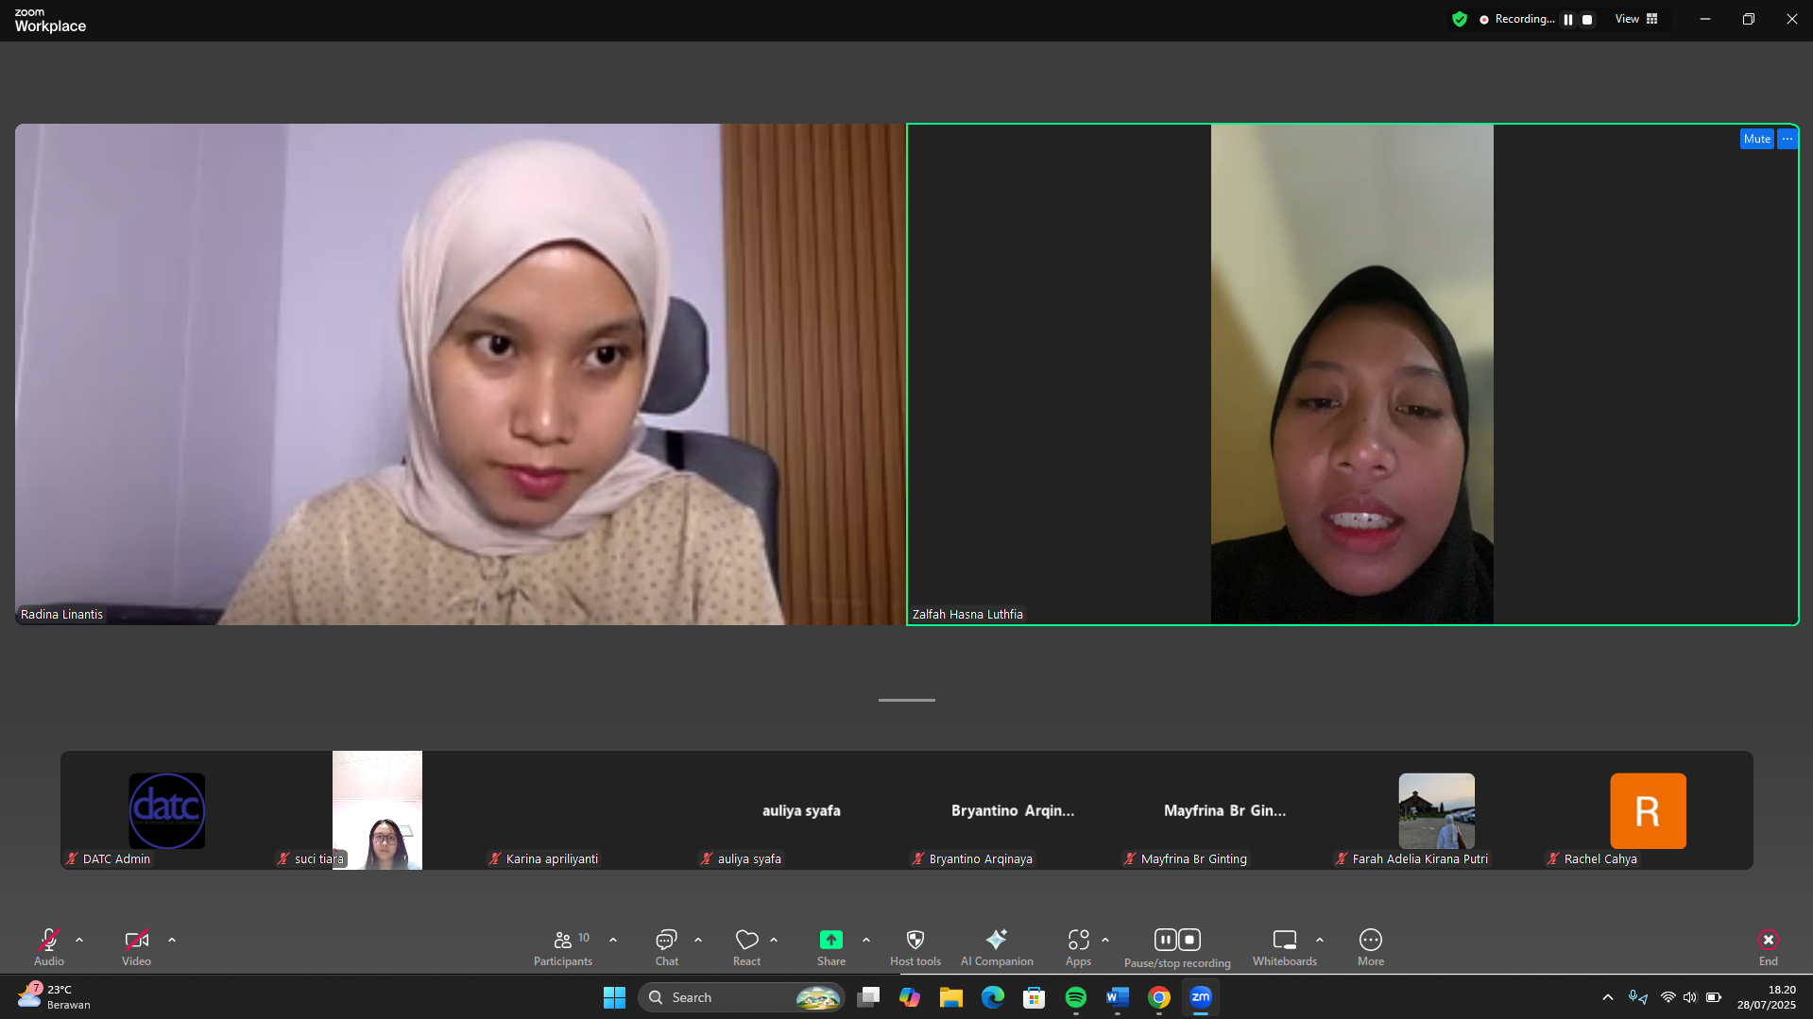Click the video panel divider handle

coord(906,700)
